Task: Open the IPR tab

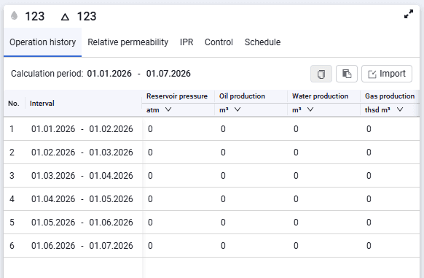Action: point(187,42)
